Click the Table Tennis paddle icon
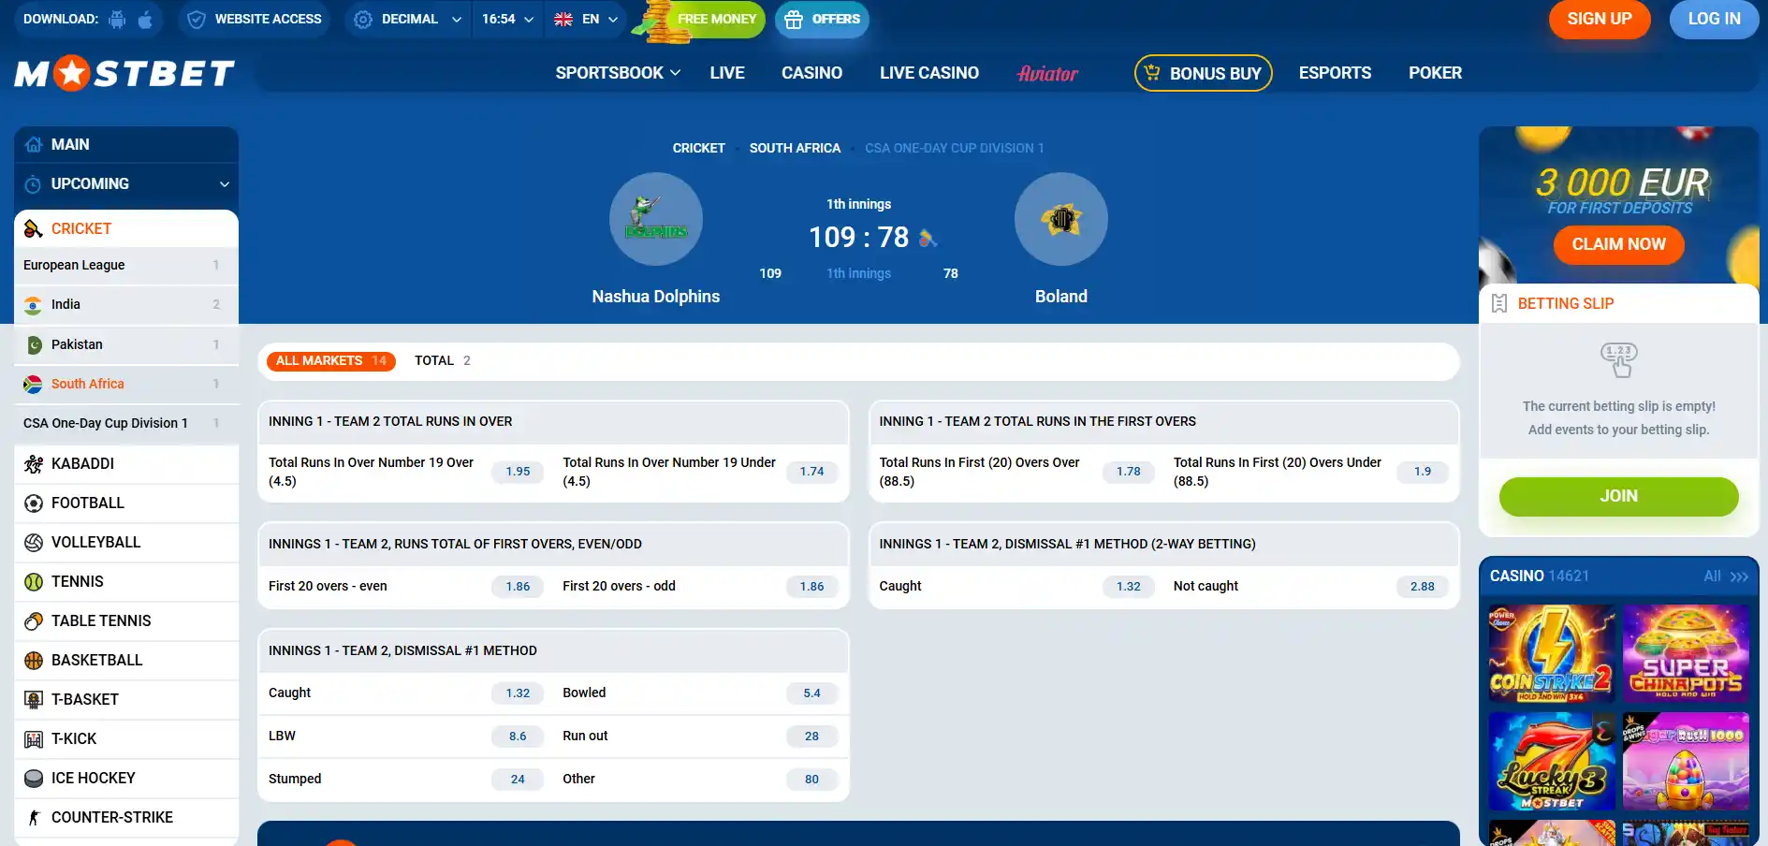This screenshot has width=1768, height=846. (34, 621)
